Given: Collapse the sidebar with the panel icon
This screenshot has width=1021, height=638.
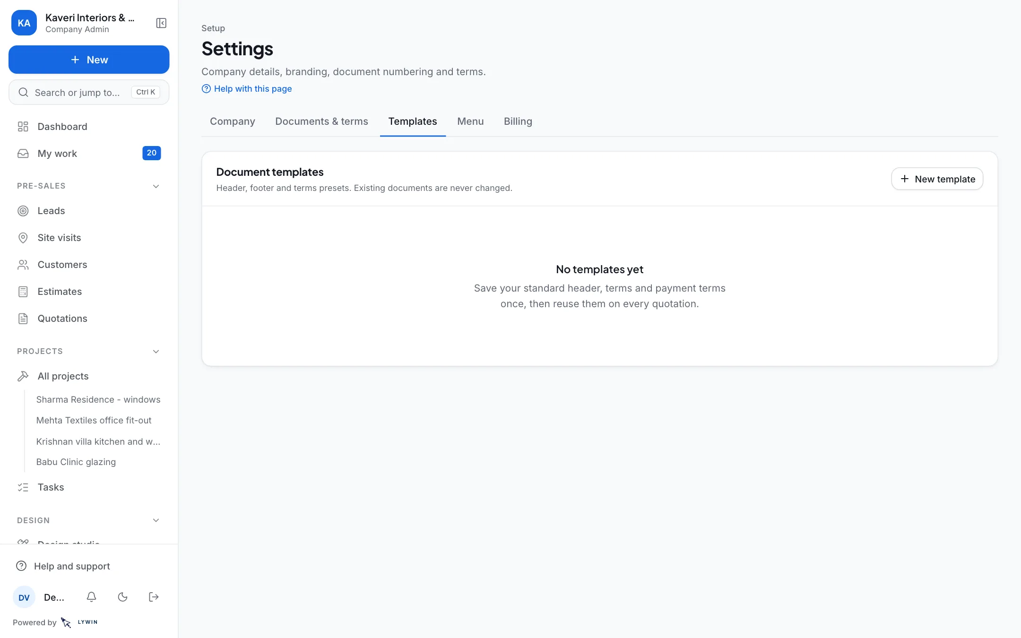Looking at the screenshot, I should (x=161, y=23).
